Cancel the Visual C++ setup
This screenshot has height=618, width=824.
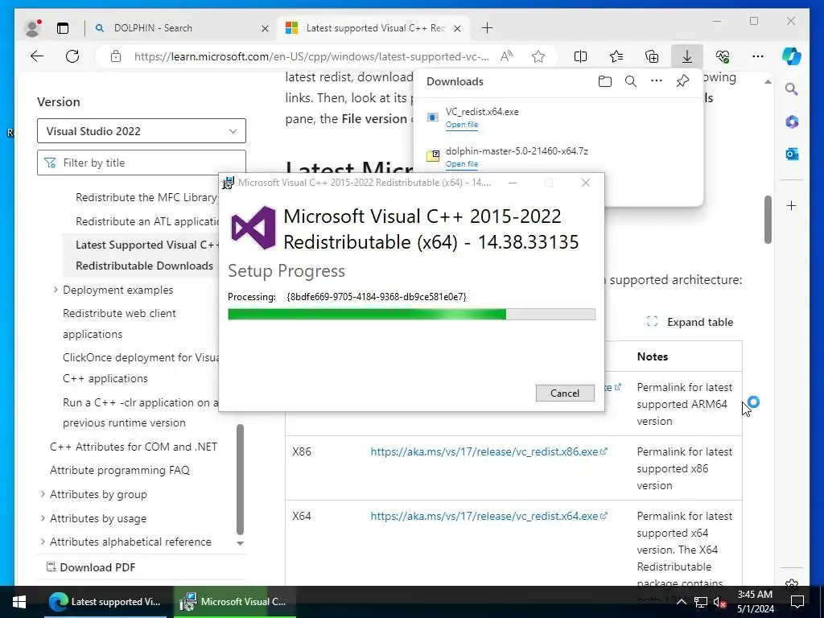click(x=565, y=393)
